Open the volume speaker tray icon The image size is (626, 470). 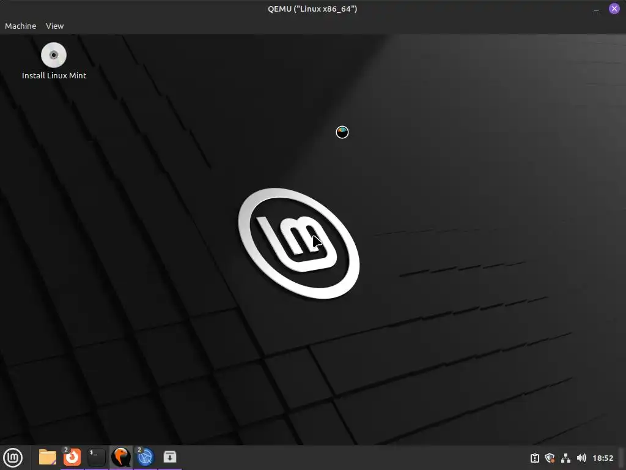tap(581, 458)
